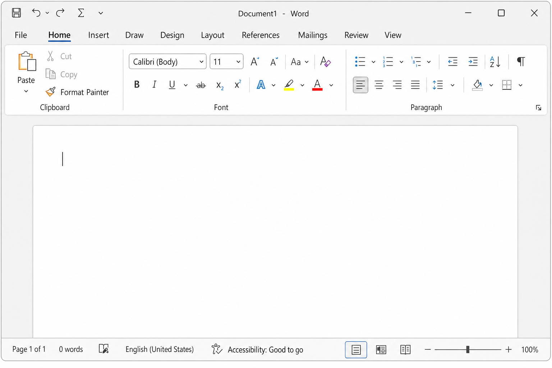The image size is (552, 368).
Task: Toggle Bold formatting
Action: coord(137,84)
